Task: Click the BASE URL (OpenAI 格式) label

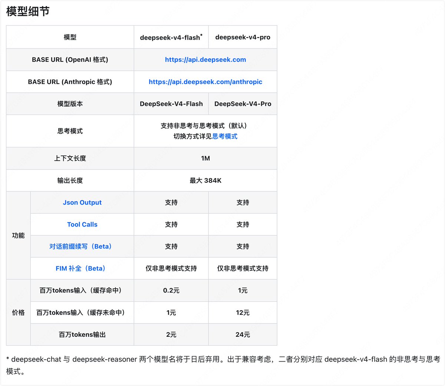Action: tap(70, 60)
